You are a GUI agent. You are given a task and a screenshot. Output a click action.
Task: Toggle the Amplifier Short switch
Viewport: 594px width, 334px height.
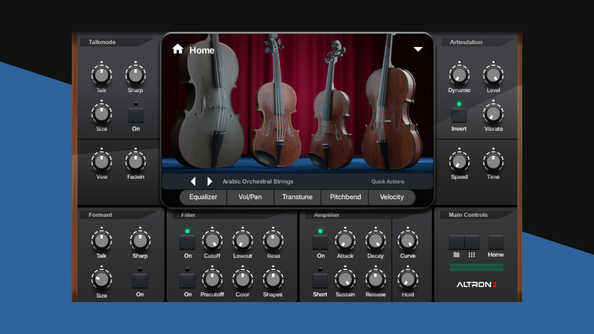[x=320, y=280]
